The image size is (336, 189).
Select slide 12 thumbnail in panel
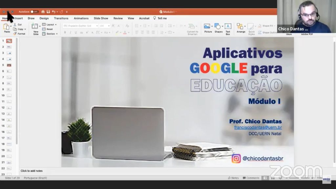pyautogui.click(x=9, y=108)
